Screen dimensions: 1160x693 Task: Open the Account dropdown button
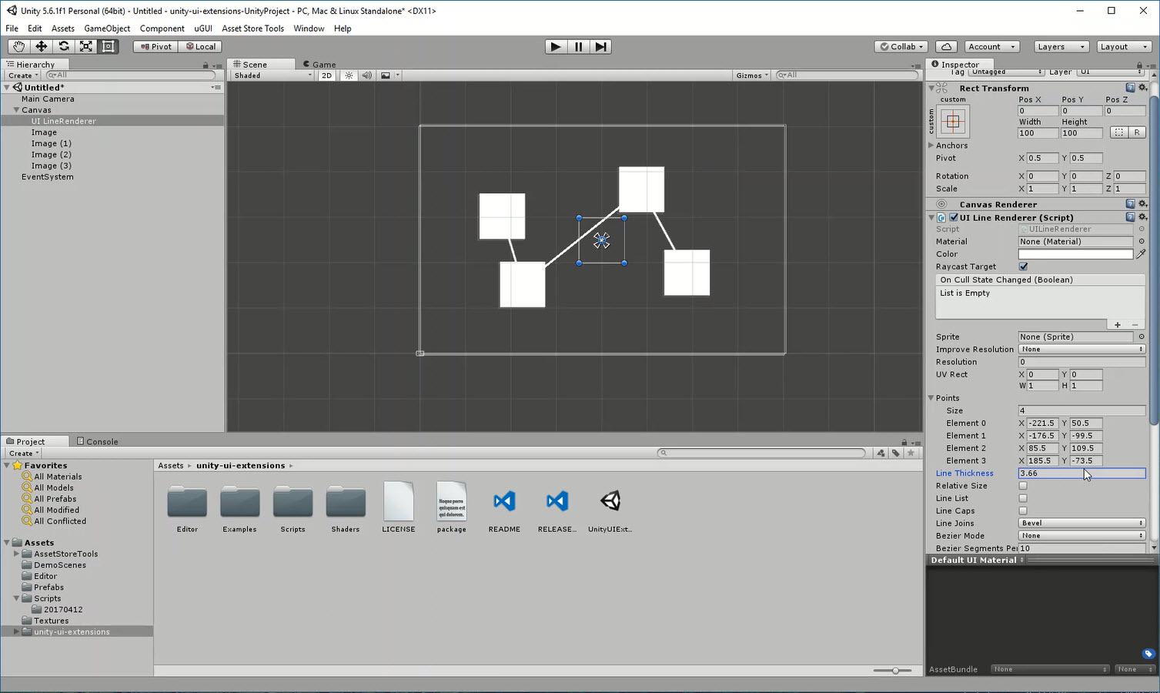(x=991, y=47)
